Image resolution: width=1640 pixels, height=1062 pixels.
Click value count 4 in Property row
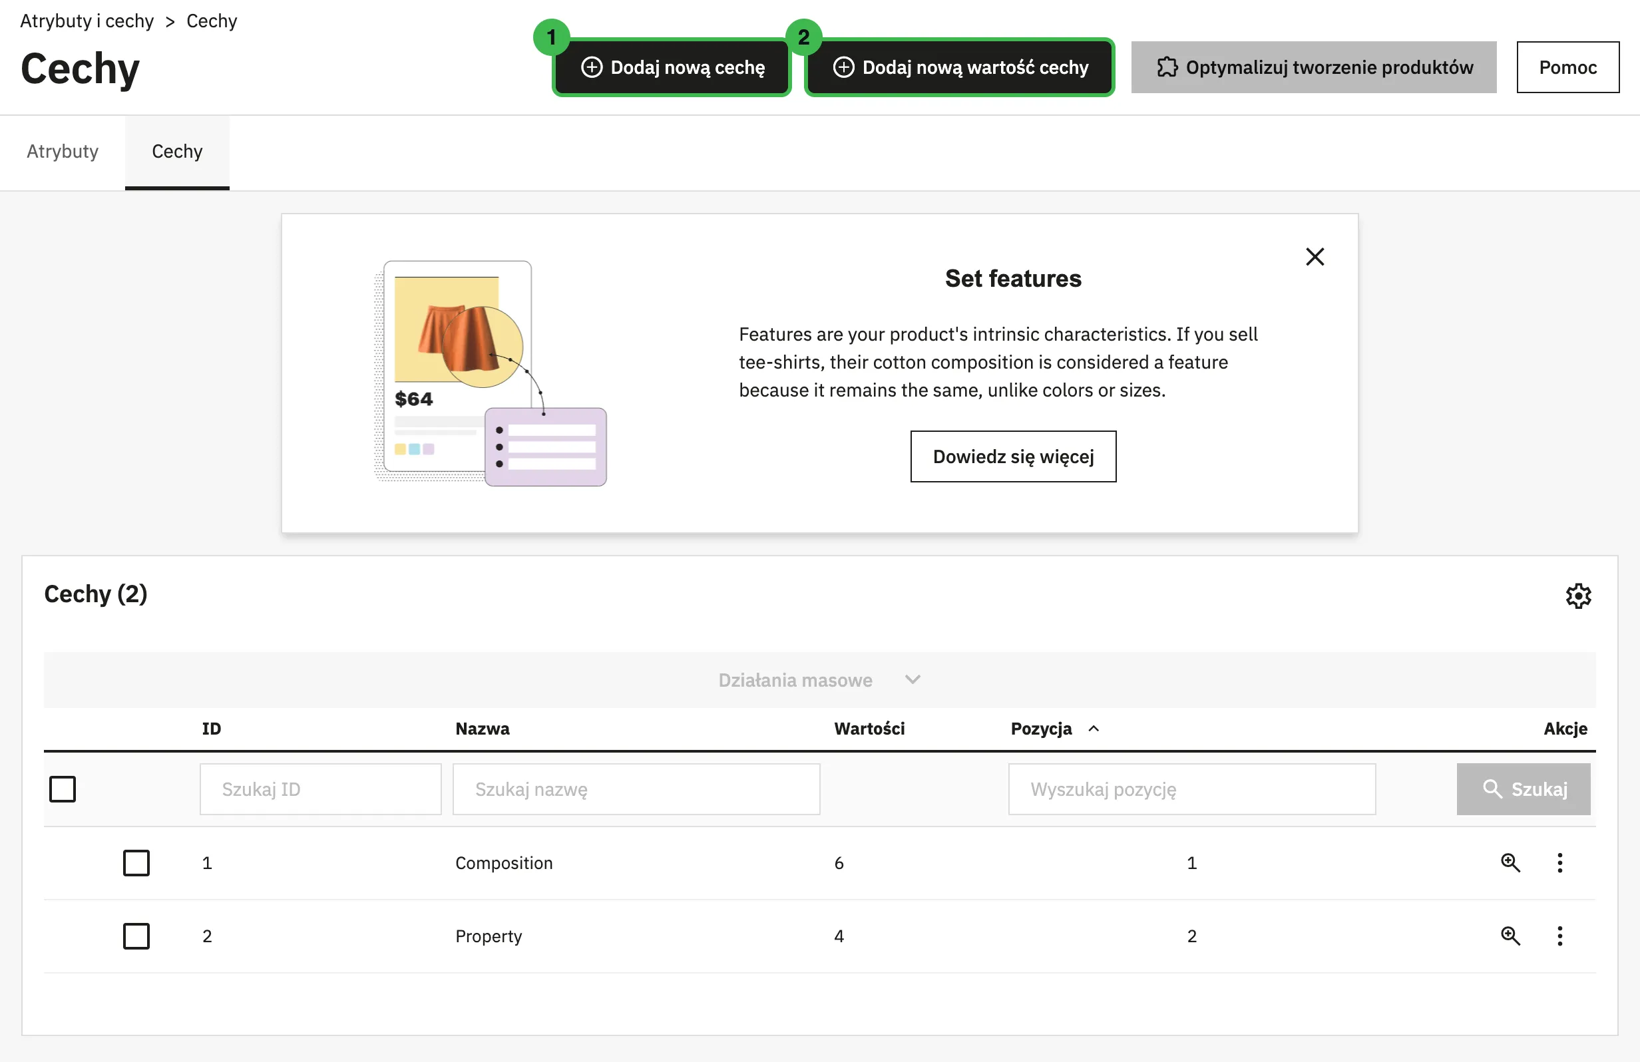point(839,936)
